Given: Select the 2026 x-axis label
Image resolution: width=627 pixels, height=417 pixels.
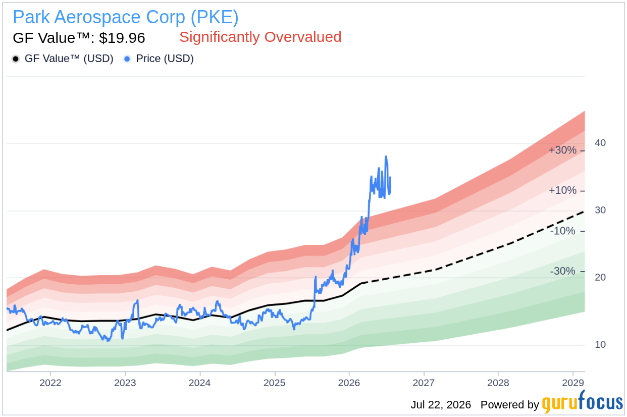Looking at the screenshot, I should [x=349, y=382].
